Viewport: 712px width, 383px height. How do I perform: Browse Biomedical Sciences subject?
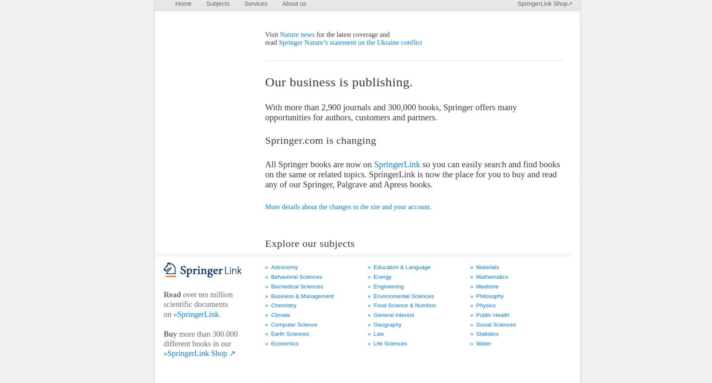(x=297, y=287)
